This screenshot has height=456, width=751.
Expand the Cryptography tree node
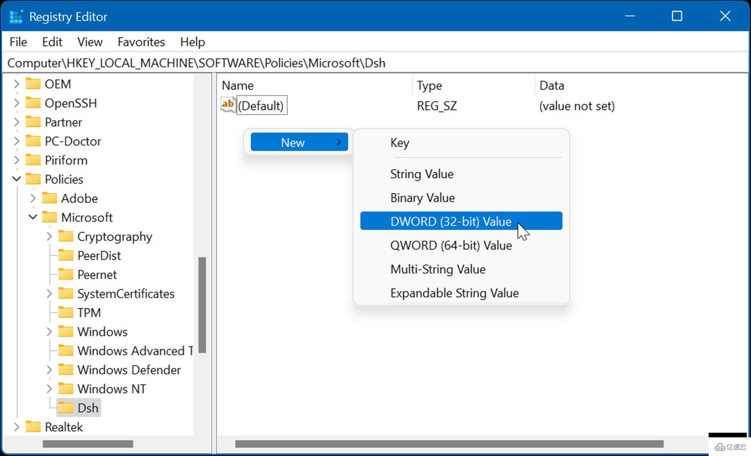[49, 236]
